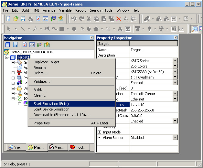
Task: Expand the Alarm Banner property group
Action: [x=99, y=137]
